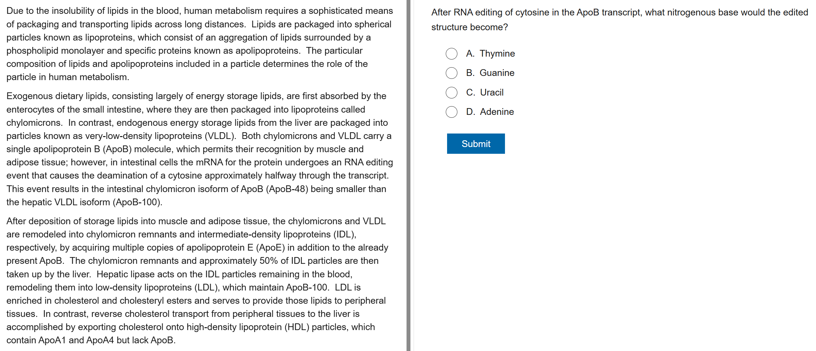Click the question text about RNA editing

click(x=619, y=19)
